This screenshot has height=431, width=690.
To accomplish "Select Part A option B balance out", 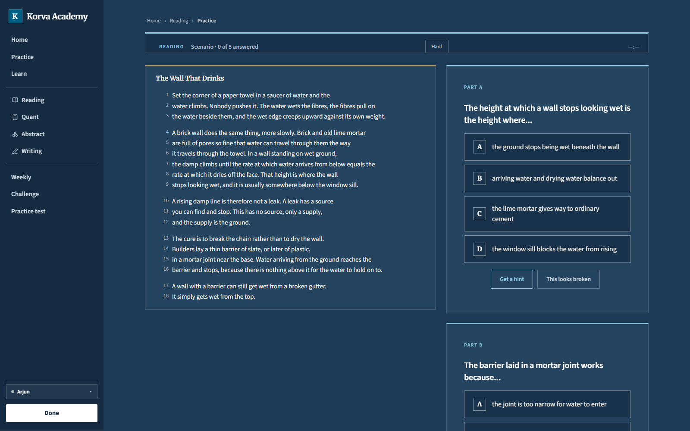I will pyautogui.click(x=547, y=178).
